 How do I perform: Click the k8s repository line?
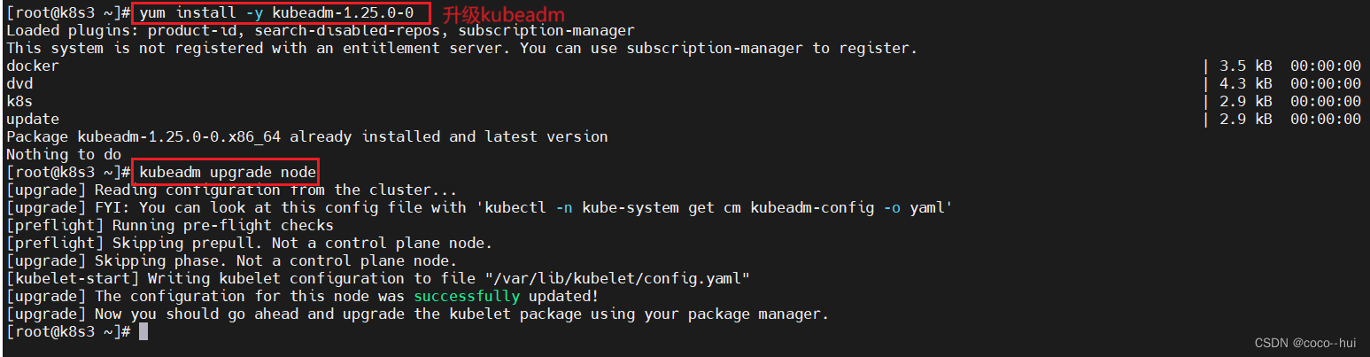tap(19, 102)
